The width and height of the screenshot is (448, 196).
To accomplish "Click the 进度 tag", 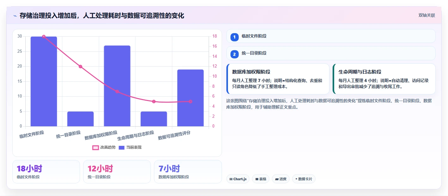I will [x=281, y=179].
